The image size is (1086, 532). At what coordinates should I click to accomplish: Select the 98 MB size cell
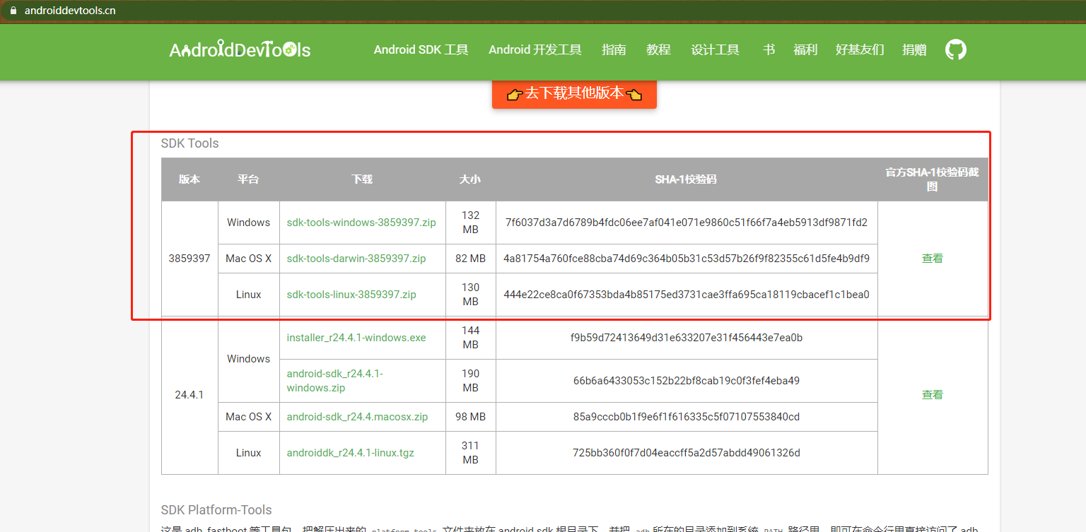click(x=470, y=417)
